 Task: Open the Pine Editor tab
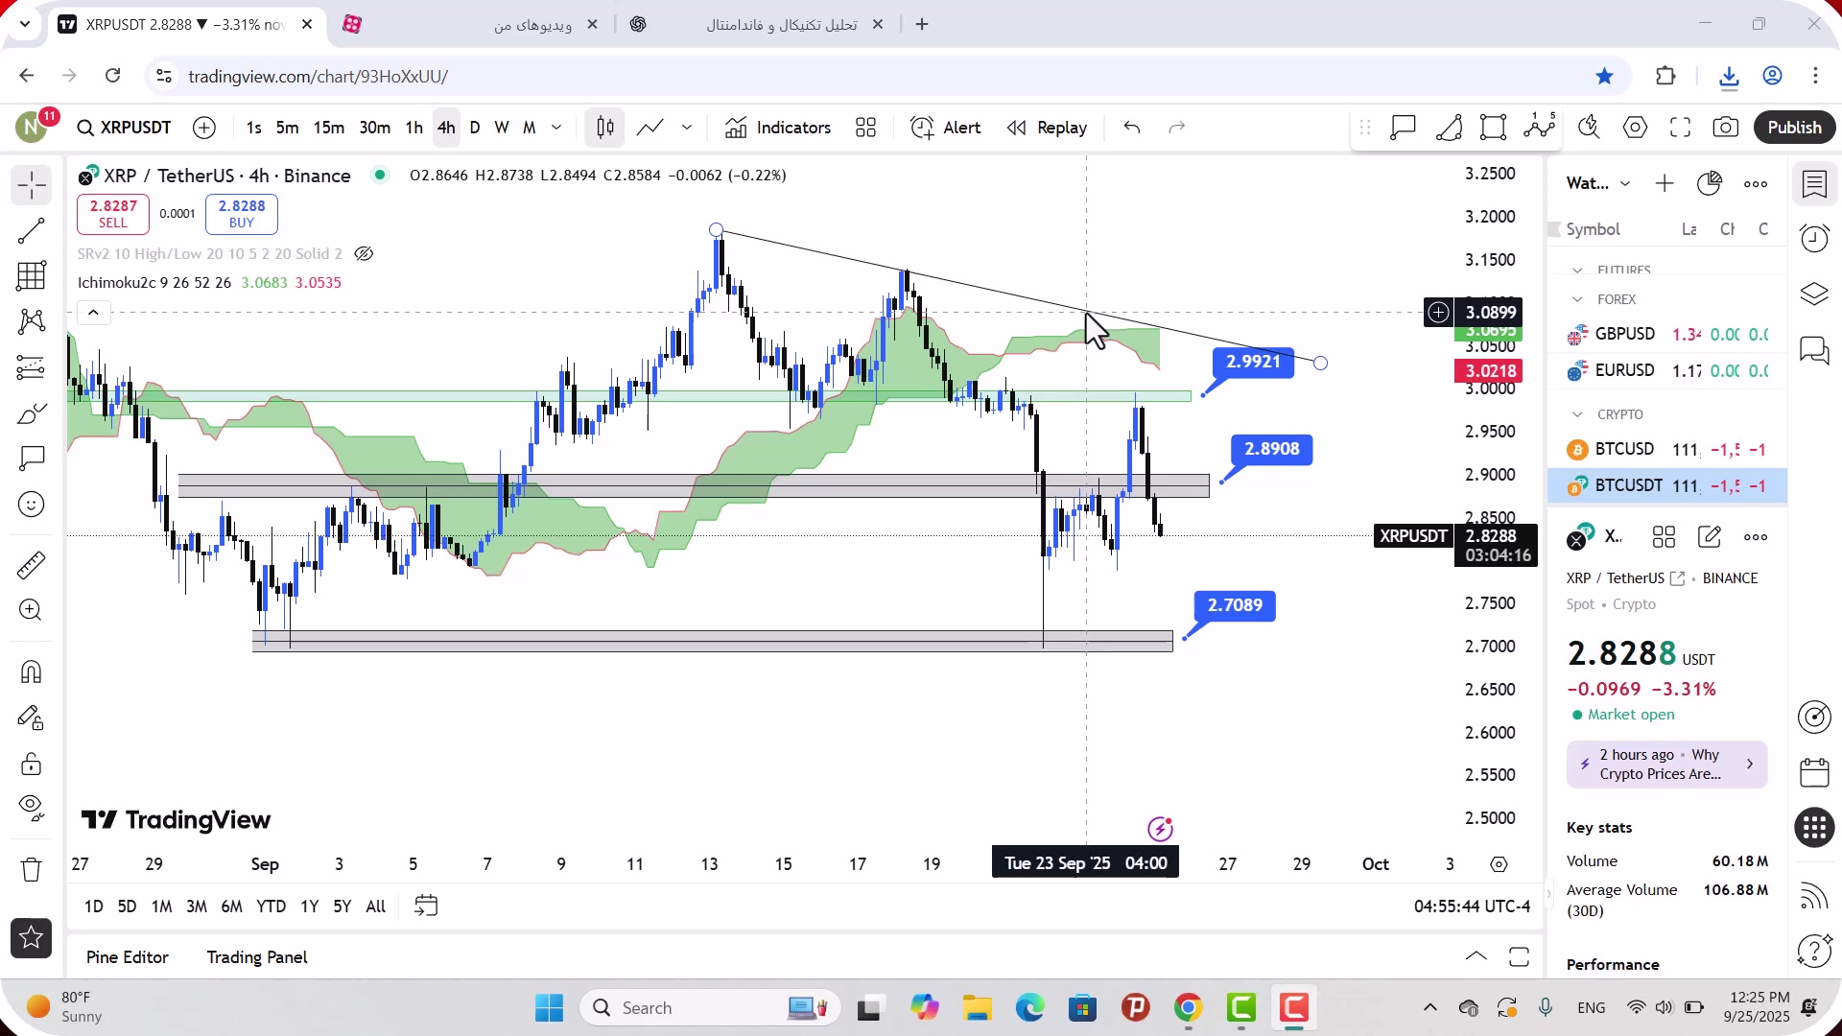click(x=128, y=957)
